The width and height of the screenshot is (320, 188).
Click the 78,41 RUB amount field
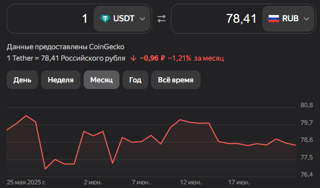[x=217, y=19]
